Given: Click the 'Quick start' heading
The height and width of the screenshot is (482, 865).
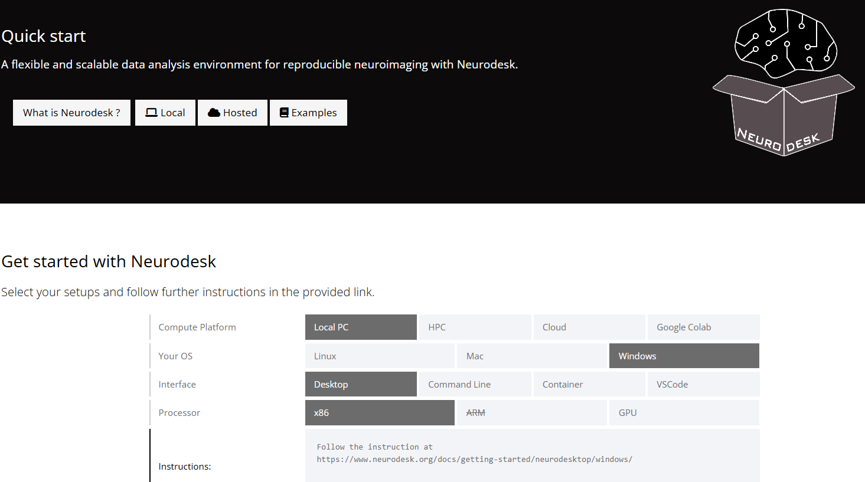Looking at the screenshot, I should pos(44,36).
